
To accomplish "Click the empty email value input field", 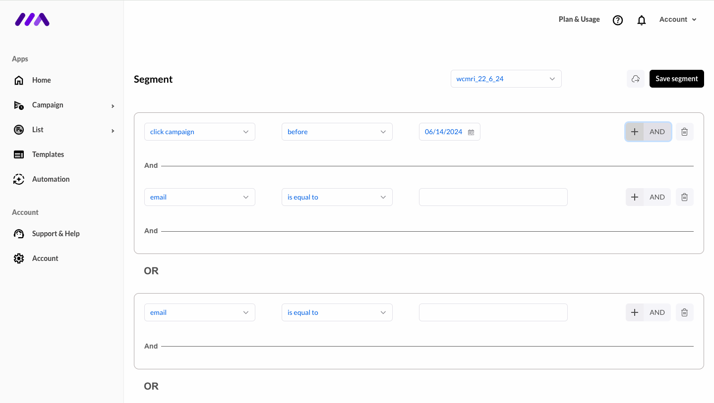I will point(493,197).
